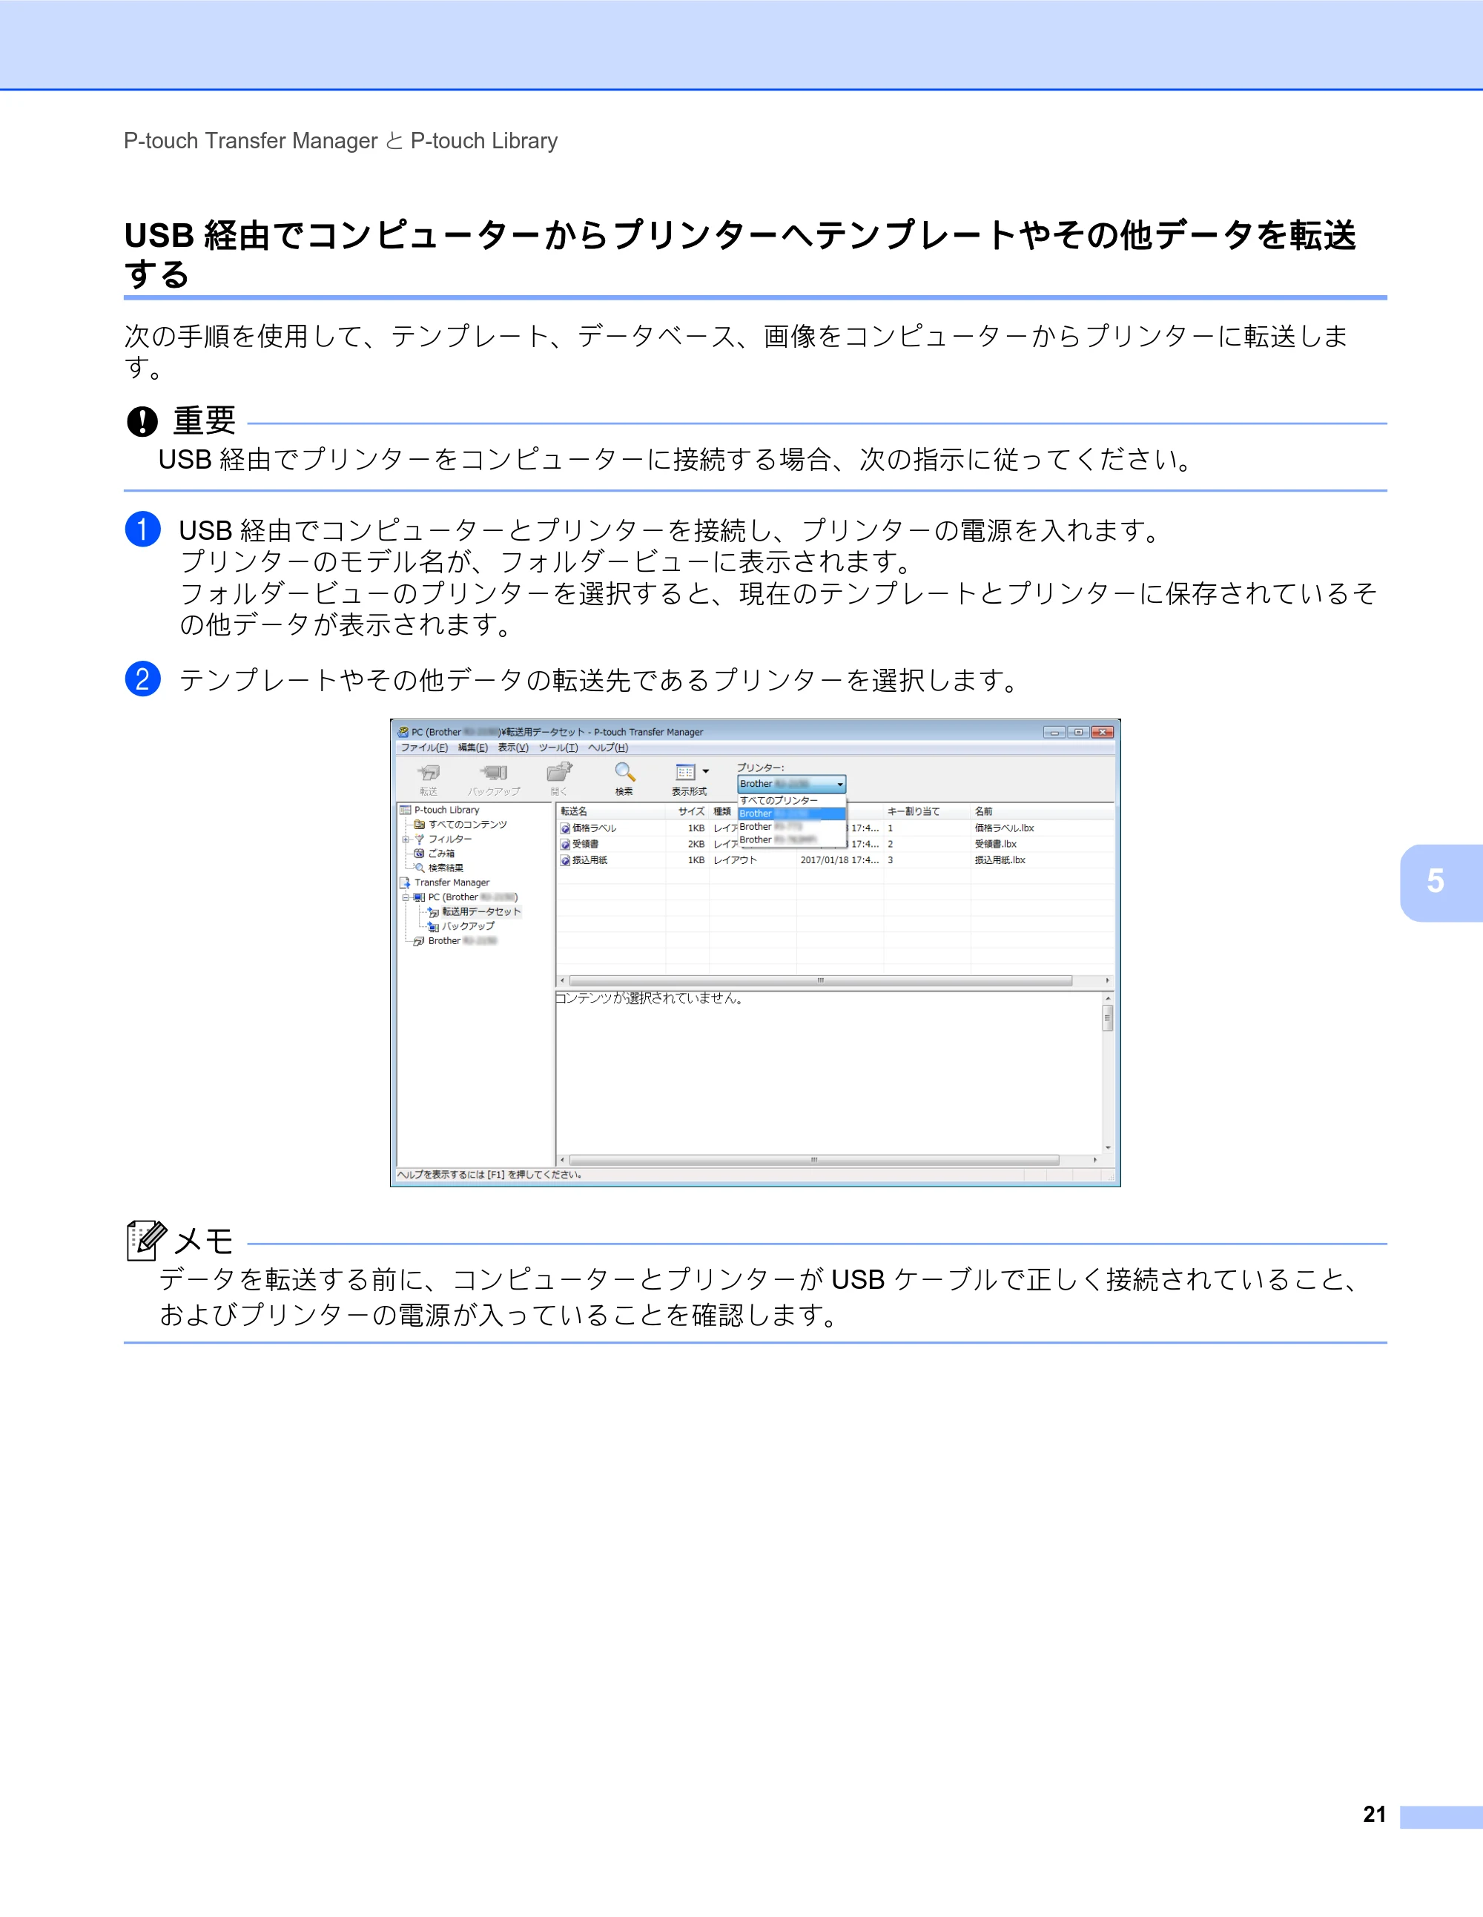Open the 表示形式 dropdown arrow
Screen dimensions: 1483x1917
click(705, 771)
